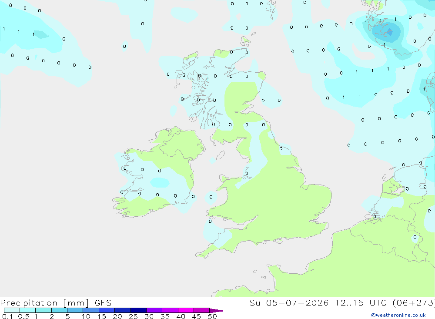Viewport: 435px width, 319px height.
Task: Select the 0.5–1 mm legend color swatch
Action: tap(28, 310)
